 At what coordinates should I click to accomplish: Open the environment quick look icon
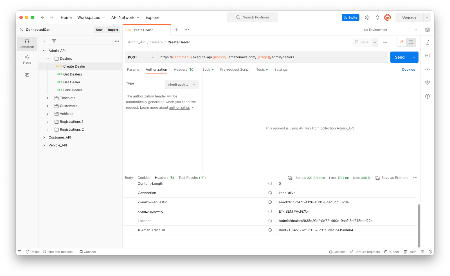[x=427, y=30]
